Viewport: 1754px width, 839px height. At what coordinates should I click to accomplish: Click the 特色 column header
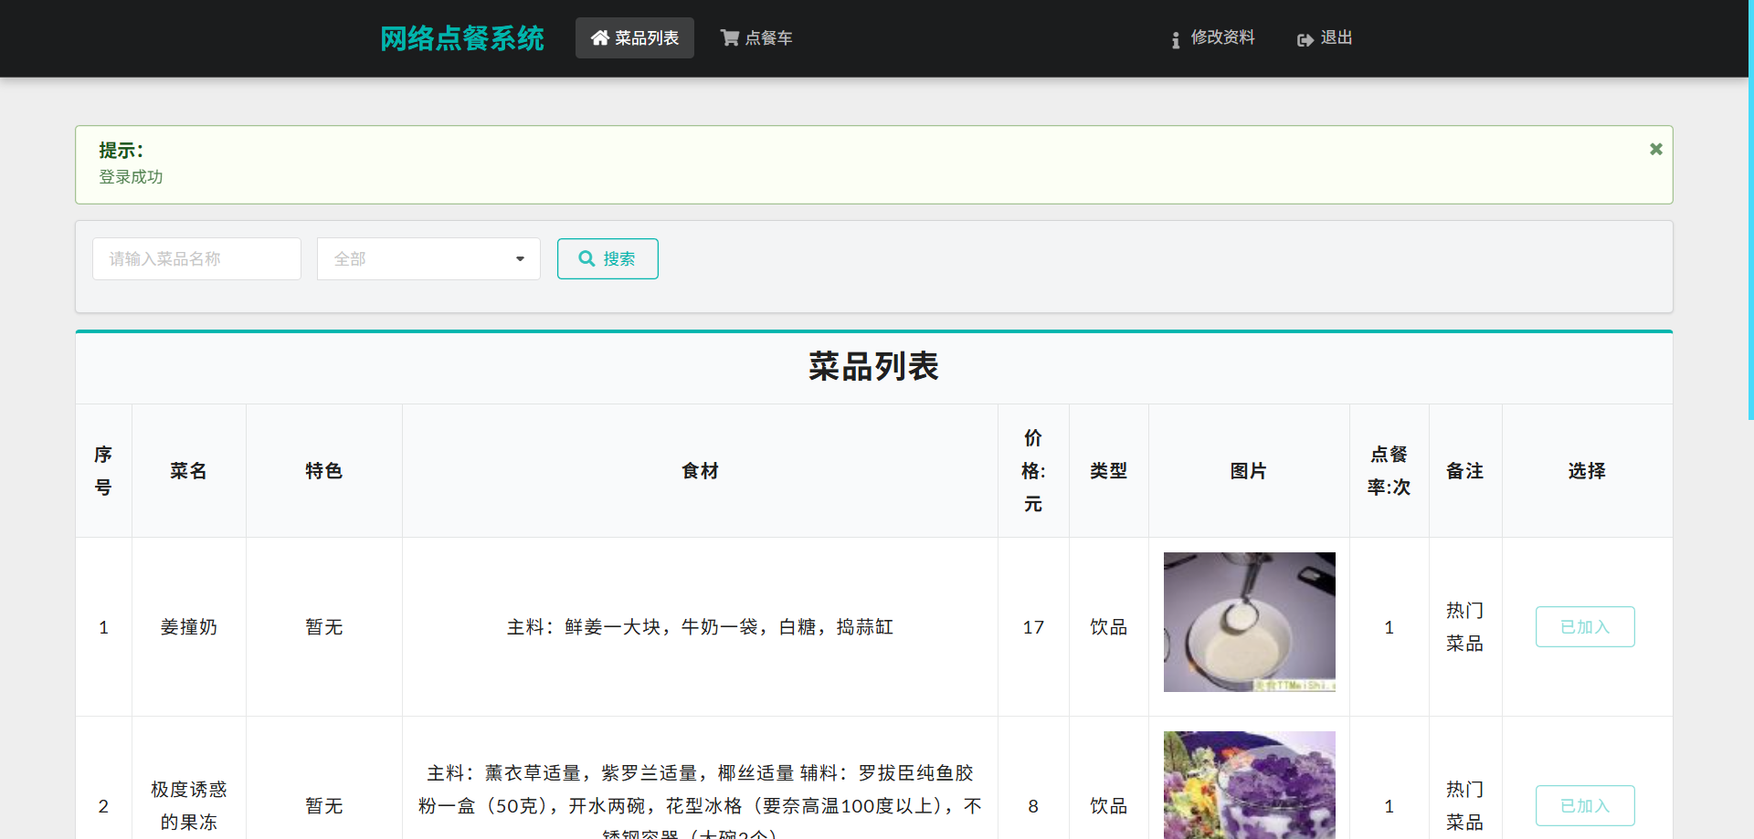coord(323,471)
